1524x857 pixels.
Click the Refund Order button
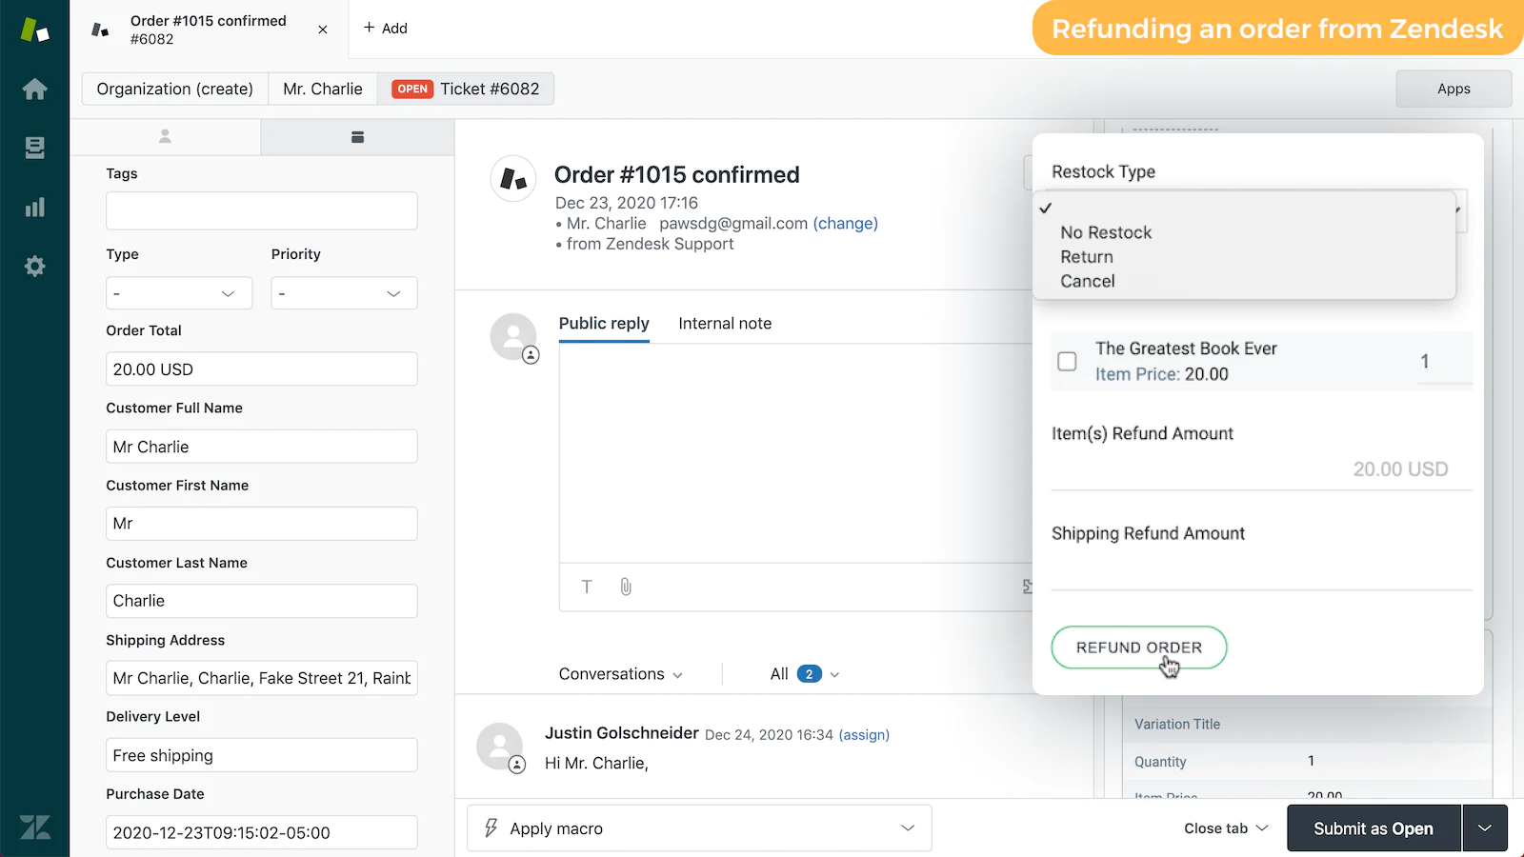pos(1138,648)
